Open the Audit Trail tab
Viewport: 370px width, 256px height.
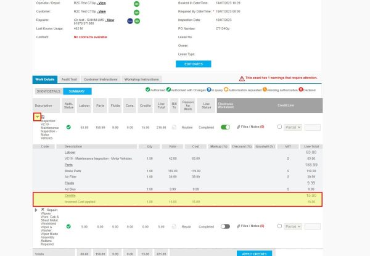pos(69,80)
